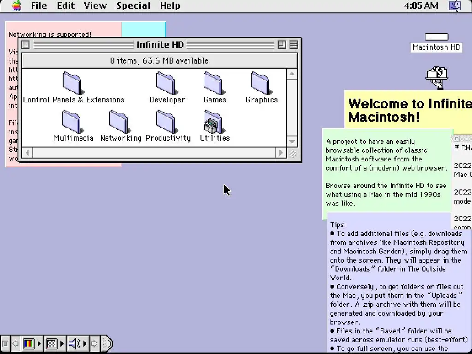Select the Utilities folder icon
This screenshot has width=472, height=354.
pos(214,122)
